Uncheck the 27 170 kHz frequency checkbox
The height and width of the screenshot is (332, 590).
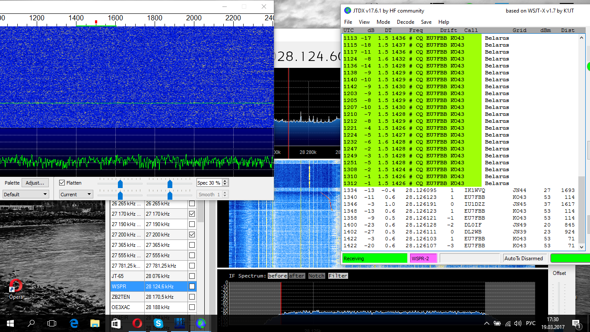pos(192,214)
